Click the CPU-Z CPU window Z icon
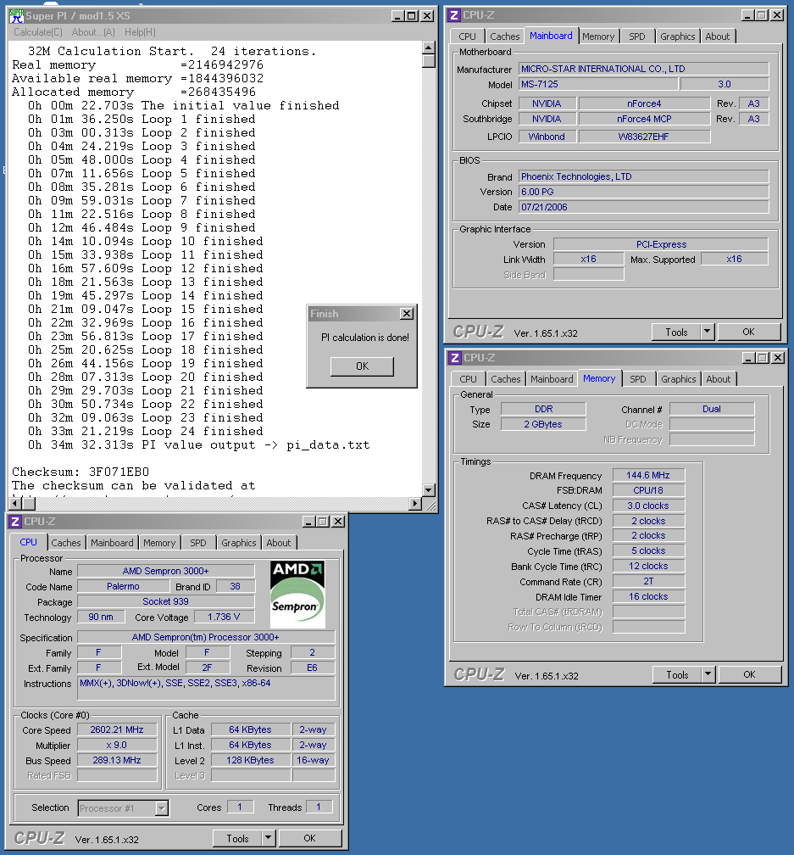The height and width of the screenshot is (855, 794). tap(15, 522)
